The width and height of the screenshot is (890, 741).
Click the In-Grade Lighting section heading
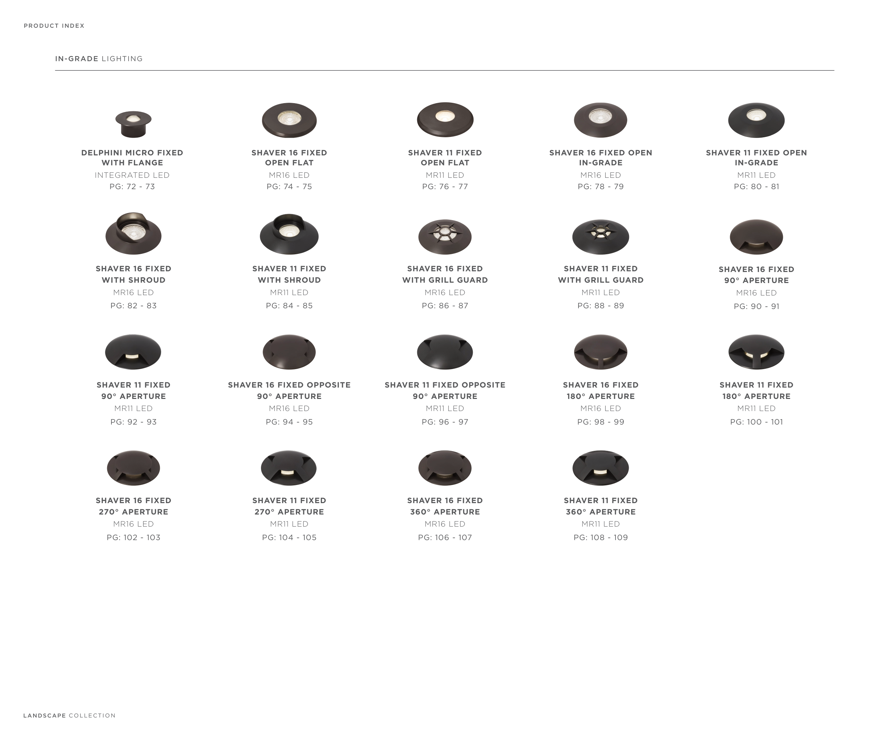99,59
